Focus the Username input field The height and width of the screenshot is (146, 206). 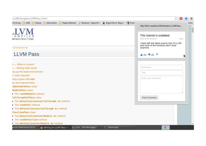coord(162,67)
